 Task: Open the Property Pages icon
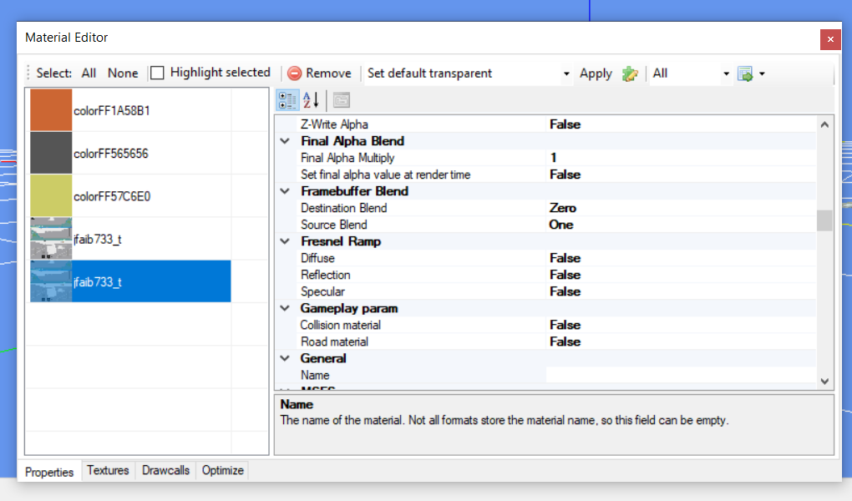click(x=341, y=100)
